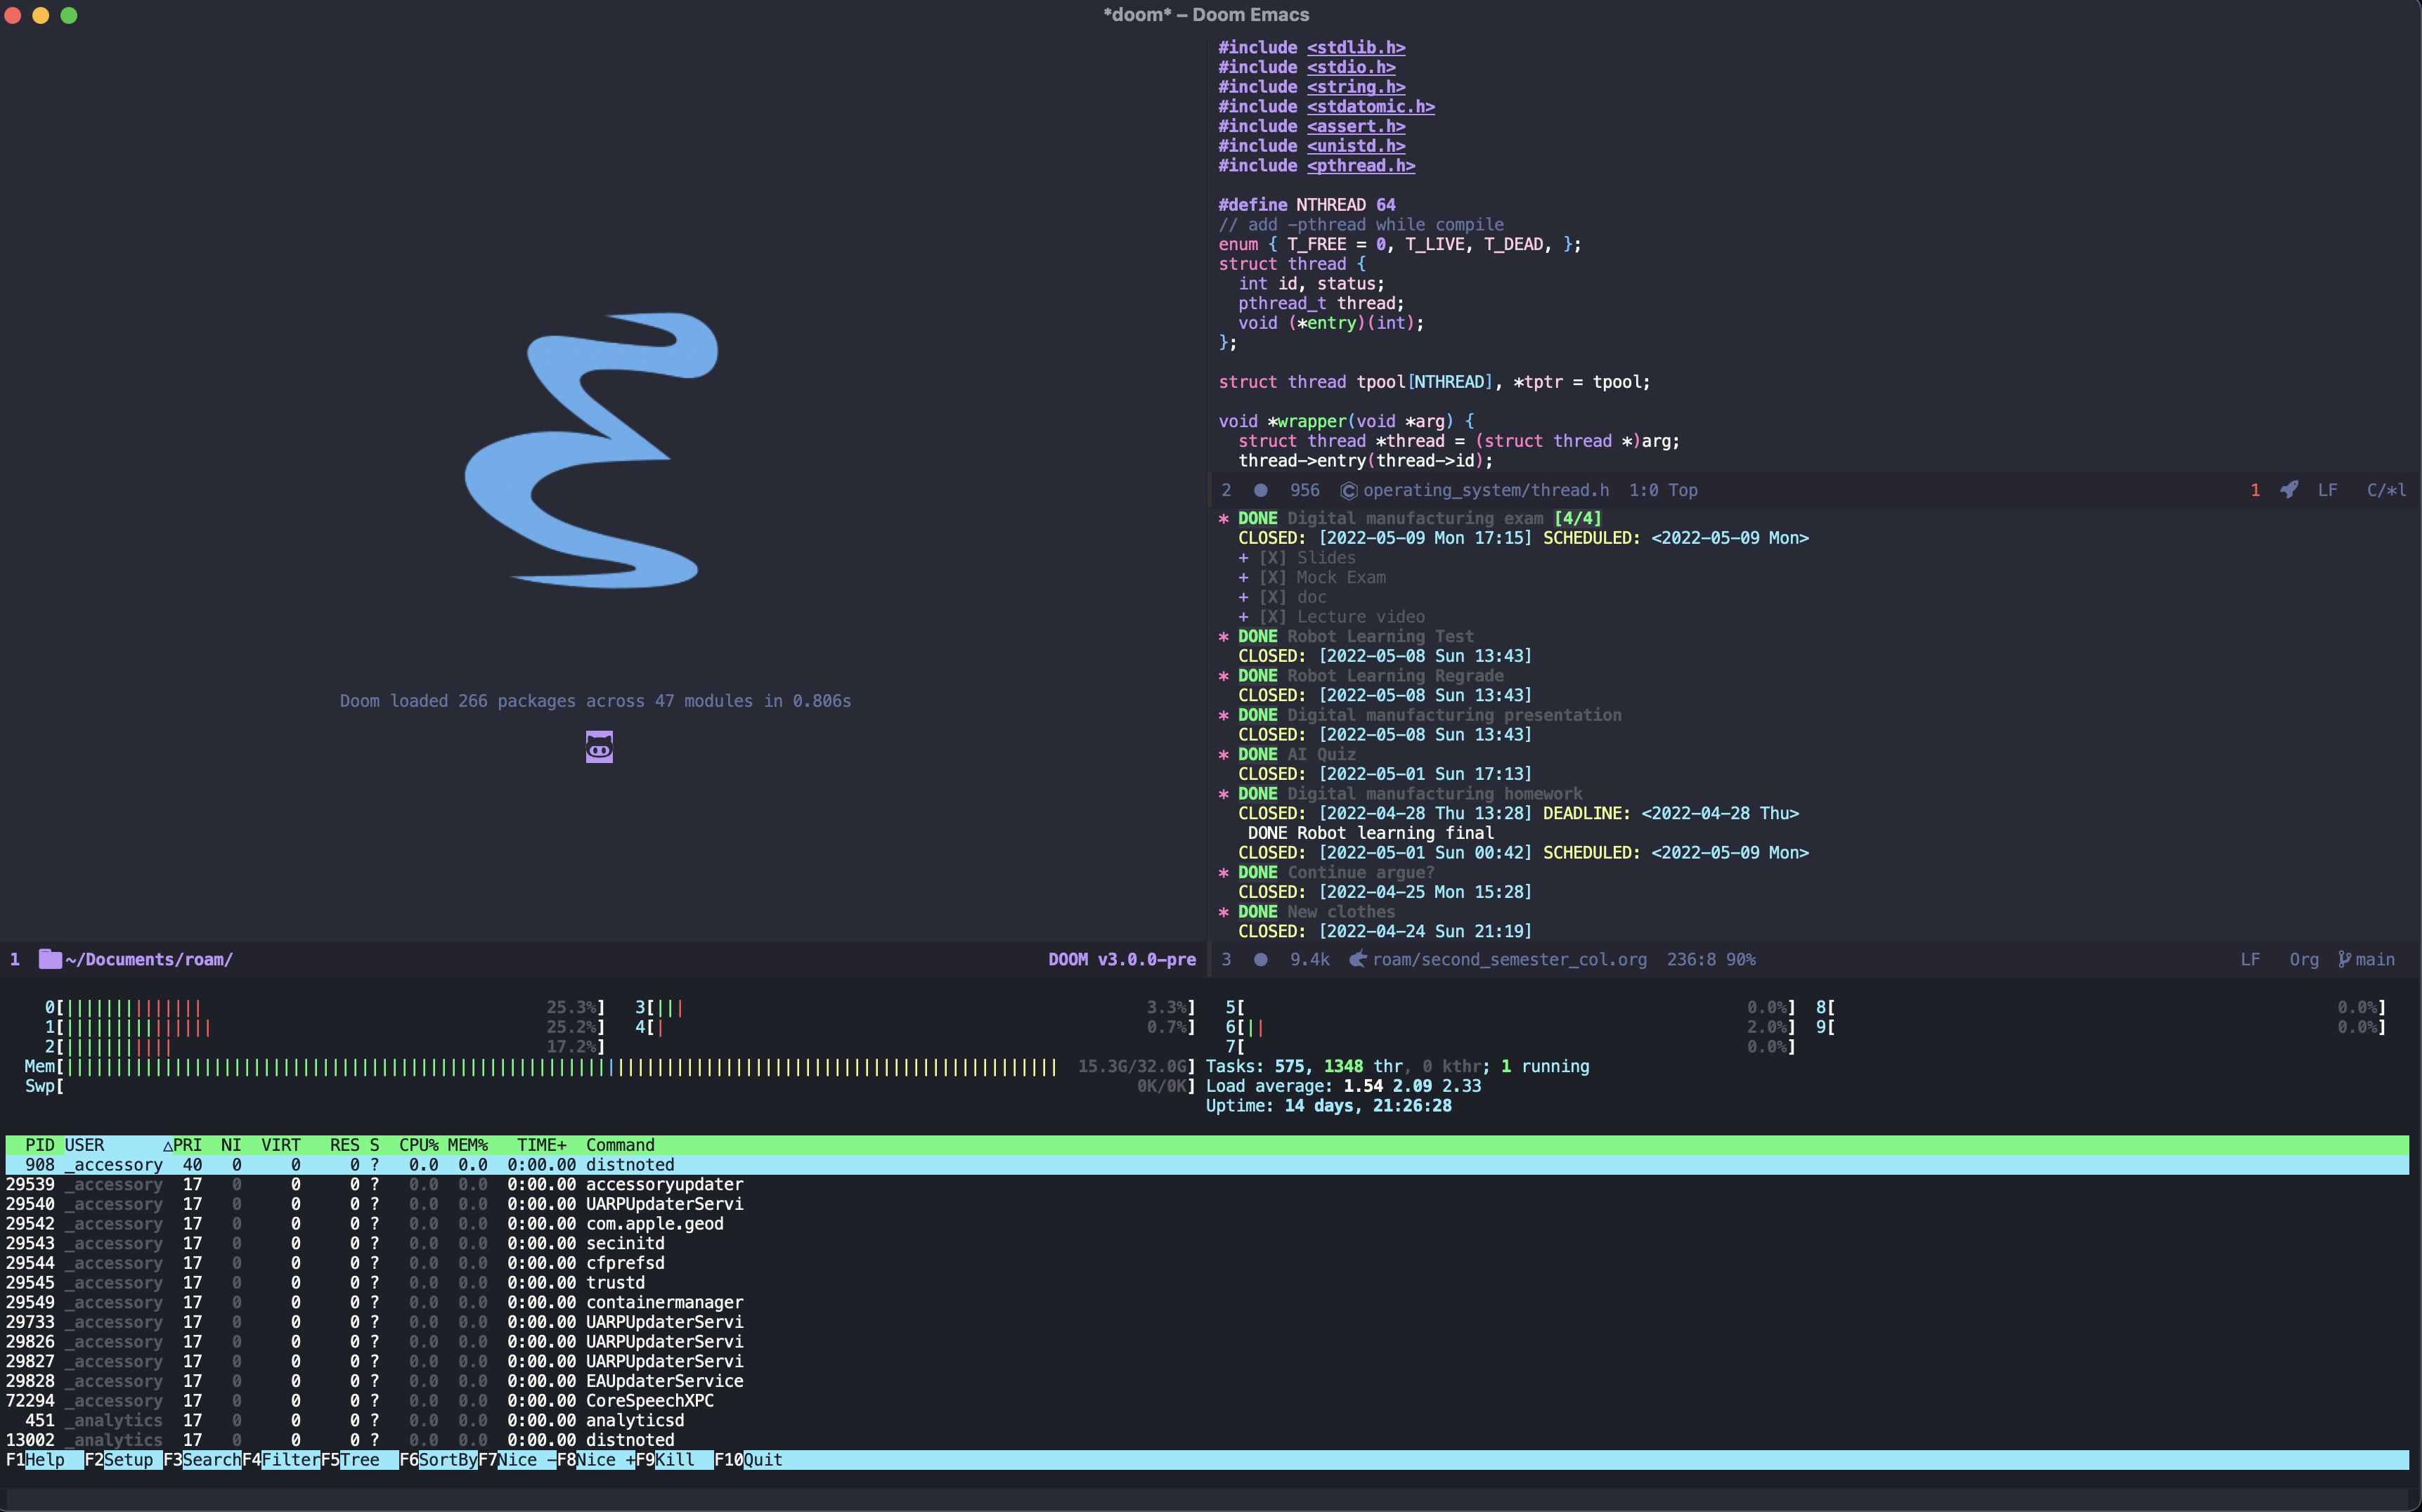
Task: Select the accessoryupdater process row
Action: click(x=1207, y=1184)
